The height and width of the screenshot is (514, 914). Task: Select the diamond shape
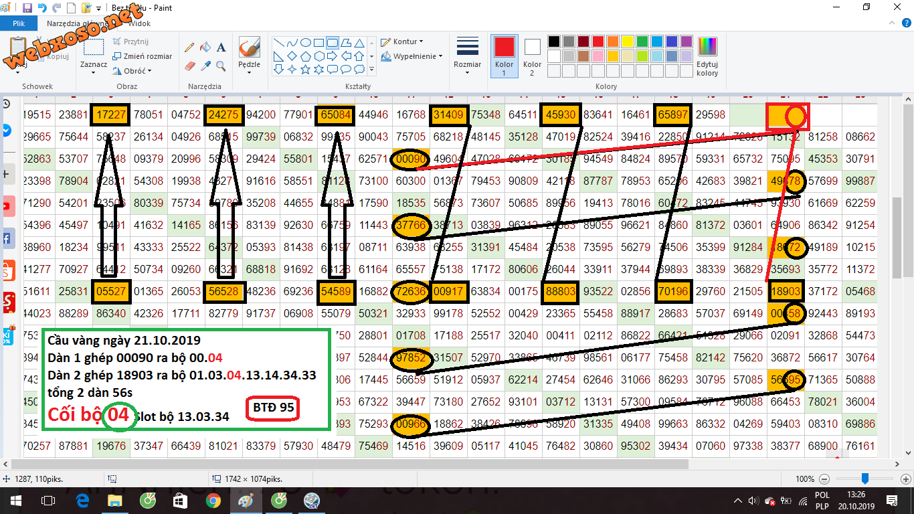[x=292, y=56]
